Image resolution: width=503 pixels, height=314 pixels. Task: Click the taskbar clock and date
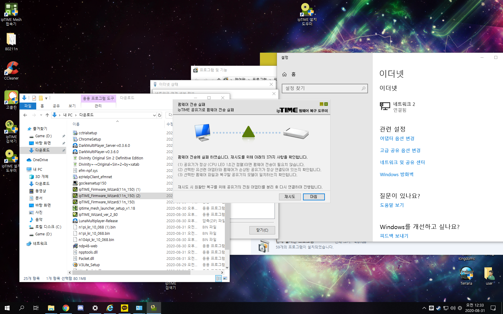pos(475,308)
